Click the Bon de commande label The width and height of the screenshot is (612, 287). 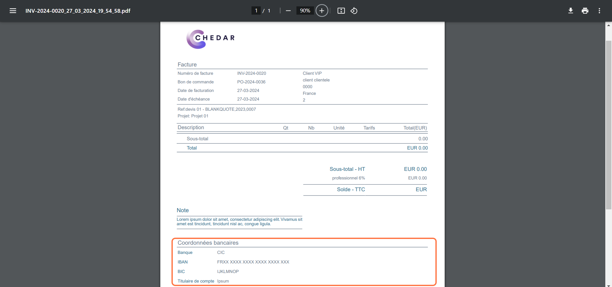tap(196, 82)
